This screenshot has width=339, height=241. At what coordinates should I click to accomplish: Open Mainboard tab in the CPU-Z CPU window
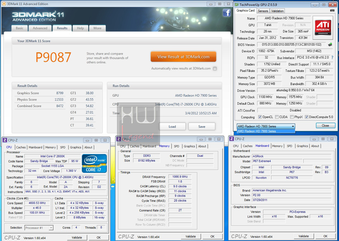click(x=35, y=147)
